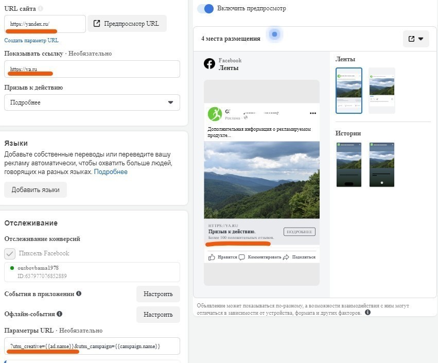The image size is (438, 363).
Task: Click the Нравится thumbs-up icon
Action: tap(212, 257)
